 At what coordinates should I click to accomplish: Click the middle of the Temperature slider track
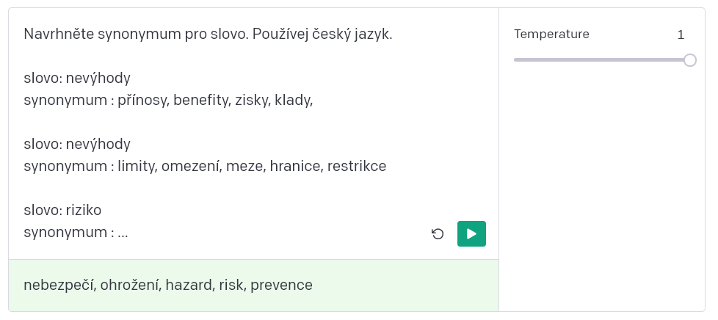[x=602, y=60]
